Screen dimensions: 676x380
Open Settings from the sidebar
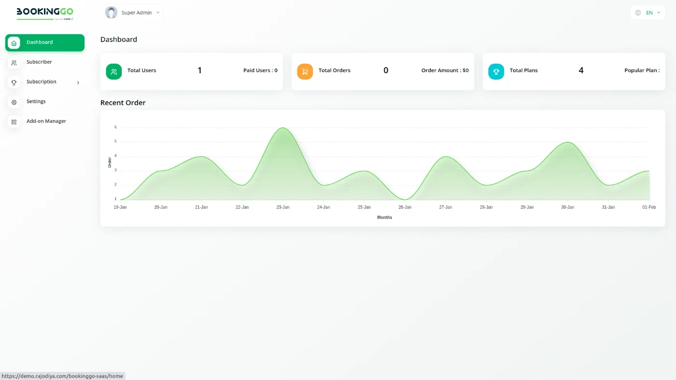click(x=45, y=102)
